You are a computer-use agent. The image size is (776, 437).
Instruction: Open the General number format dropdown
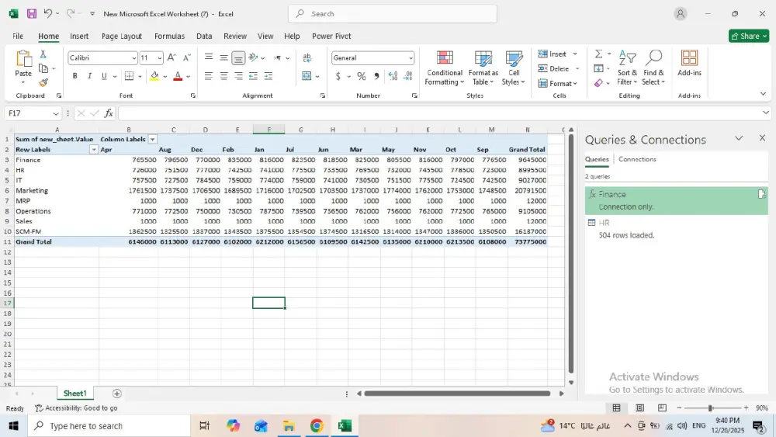pos(411,58)
